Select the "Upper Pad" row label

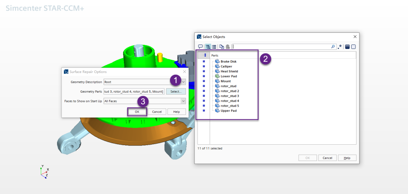click(229, 111)
